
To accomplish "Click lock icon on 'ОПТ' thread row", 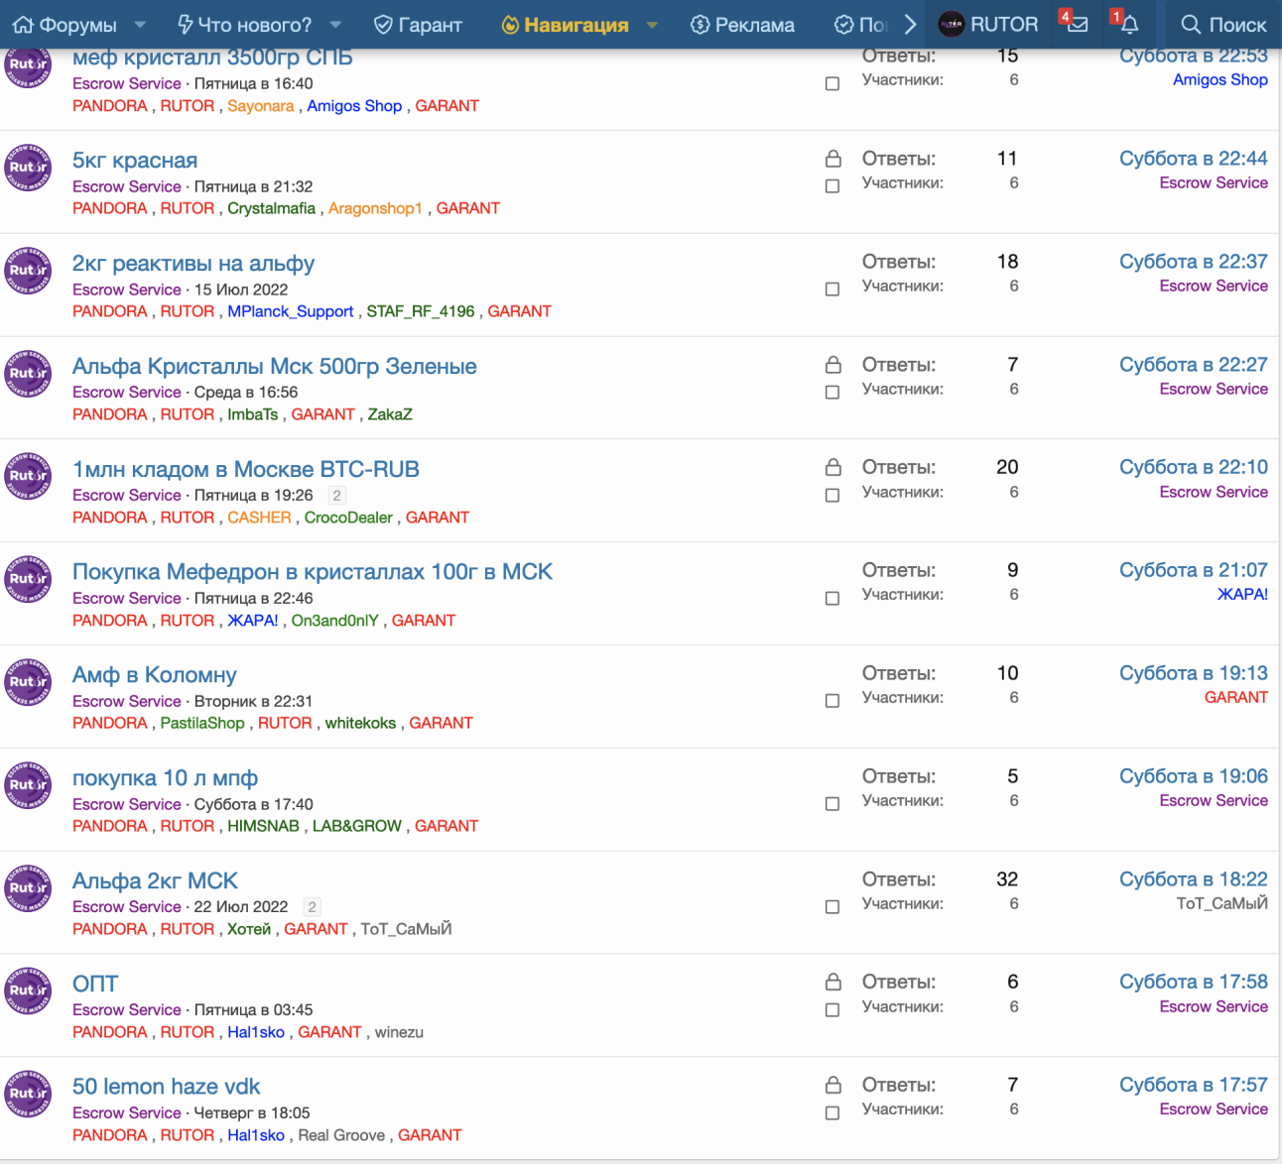I will pyautogui.click(x=833, y=982).
